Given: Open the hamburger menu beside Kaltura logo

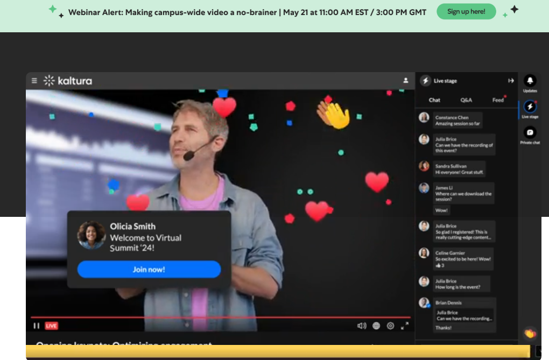Looking at the screenshot, I should click(x=34, y=81).
